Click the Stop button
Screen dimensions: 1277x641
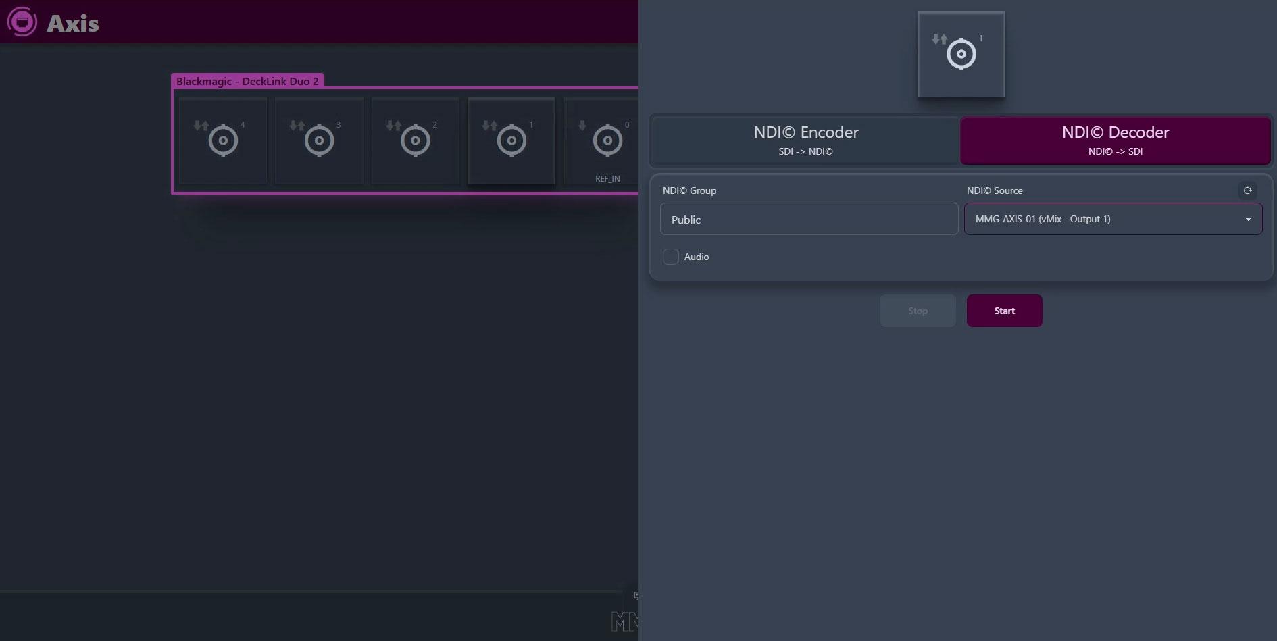tap(918, 311)
